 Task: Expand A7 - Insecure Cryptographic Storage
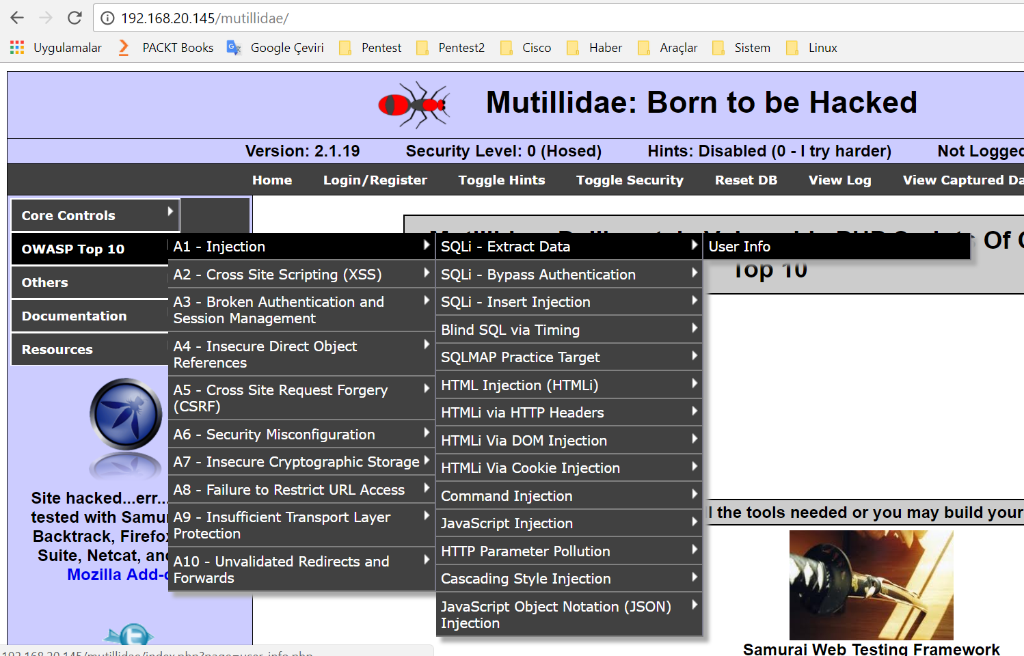301,462
